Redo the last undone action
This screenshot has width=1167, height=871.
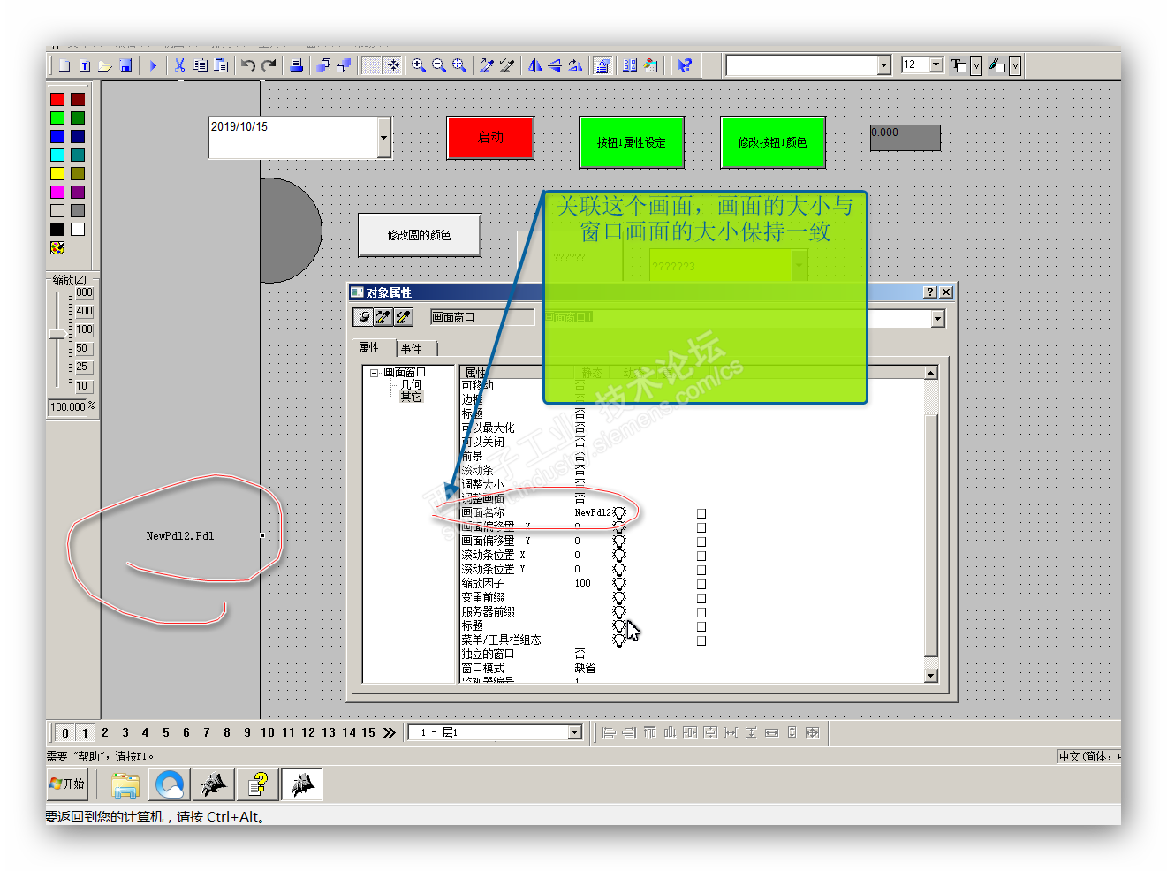click(x=269, y=65)
